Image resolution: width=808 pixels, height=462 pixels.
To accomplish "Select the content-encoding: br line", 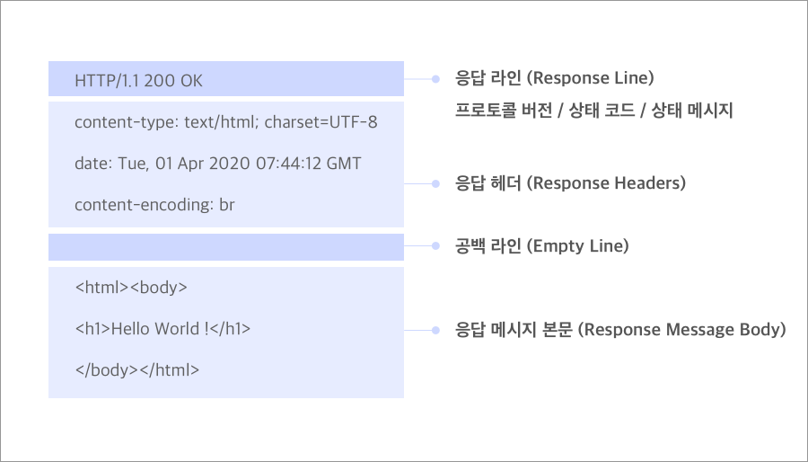I will (x=154, y=205).
